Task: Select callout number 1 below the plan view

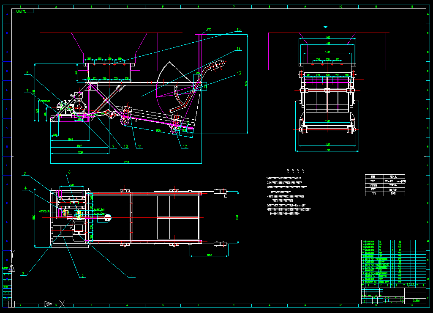Action: (132, 276)
